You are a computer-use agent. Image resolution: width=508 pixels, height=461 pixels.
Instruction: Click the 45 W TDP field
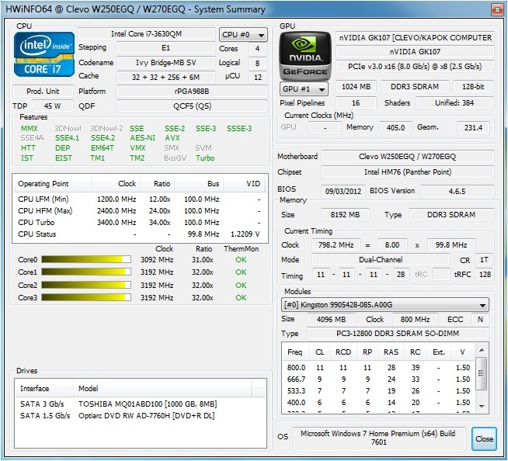coord(53,106)
